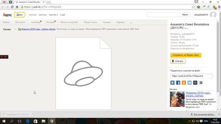Open the Альбомы tab
The image size is (221, 124).
tap(36, 22)
